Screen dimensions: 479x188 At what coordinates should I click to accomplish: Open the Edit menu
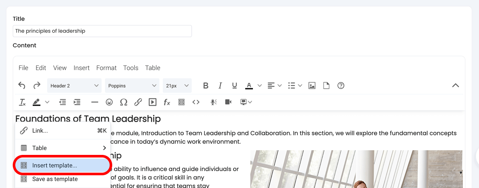41,68
